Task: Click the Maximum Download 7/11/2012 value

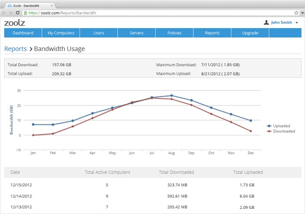Action: [x=220, y=65]
